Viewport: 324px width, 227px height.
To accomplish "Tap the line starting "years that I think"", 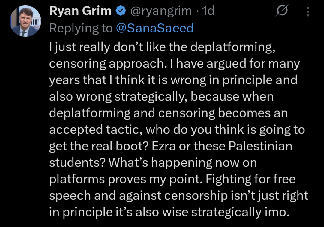I will (x=173, y=80).
